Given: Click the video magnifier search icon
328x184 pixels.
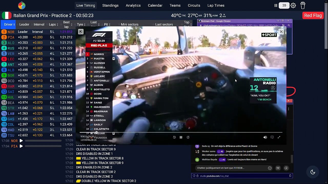Looking at the screenshot, I should click(81, 32).
